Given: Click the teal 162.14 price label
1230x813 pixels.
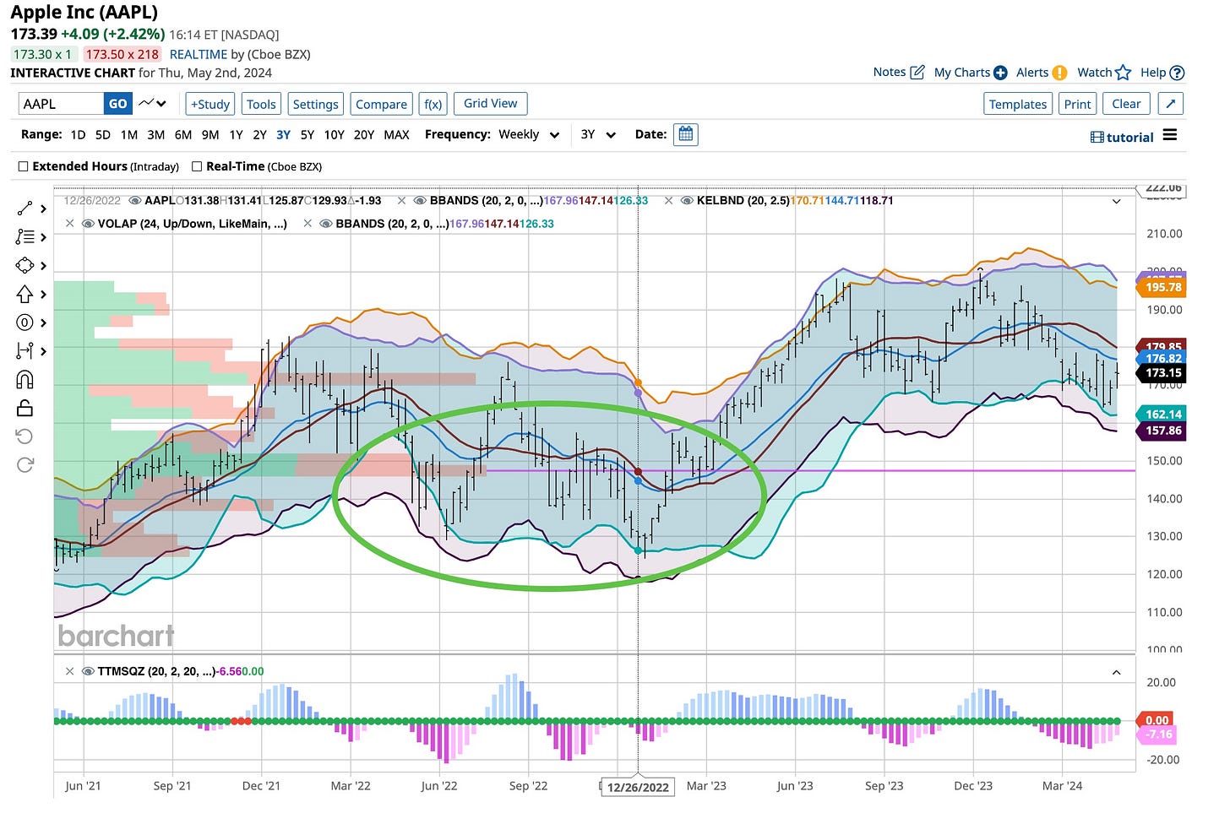Looking at the screenshot, I should click(1162, 414).
